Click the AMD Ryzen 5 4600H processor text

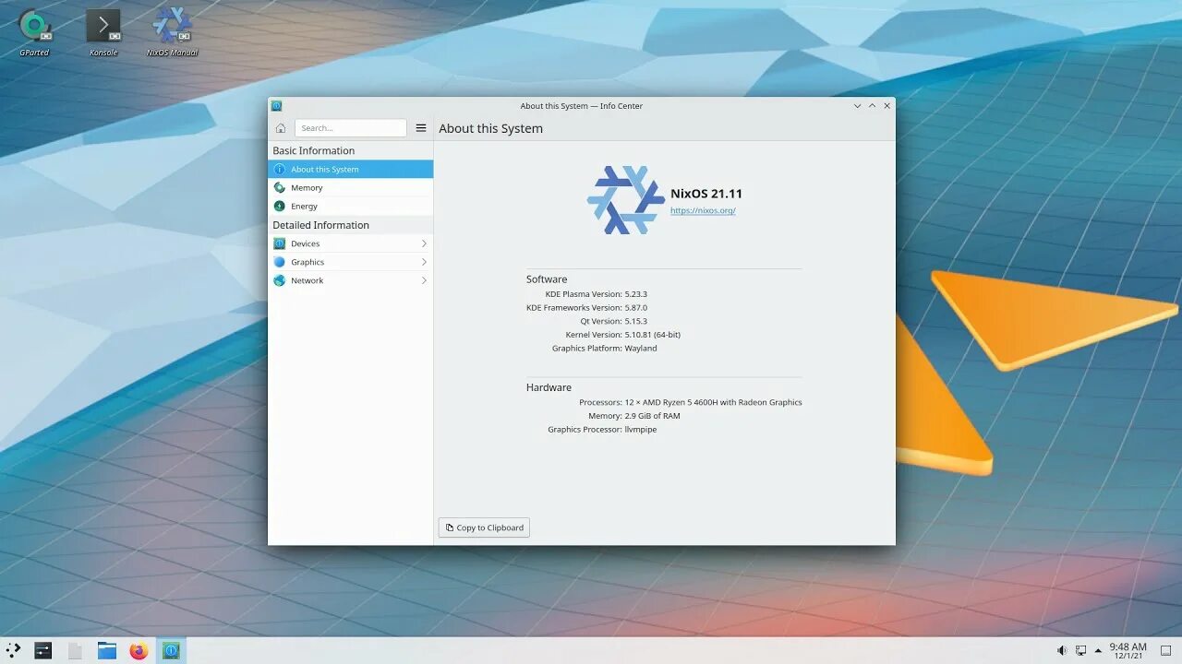pos(713,402)
